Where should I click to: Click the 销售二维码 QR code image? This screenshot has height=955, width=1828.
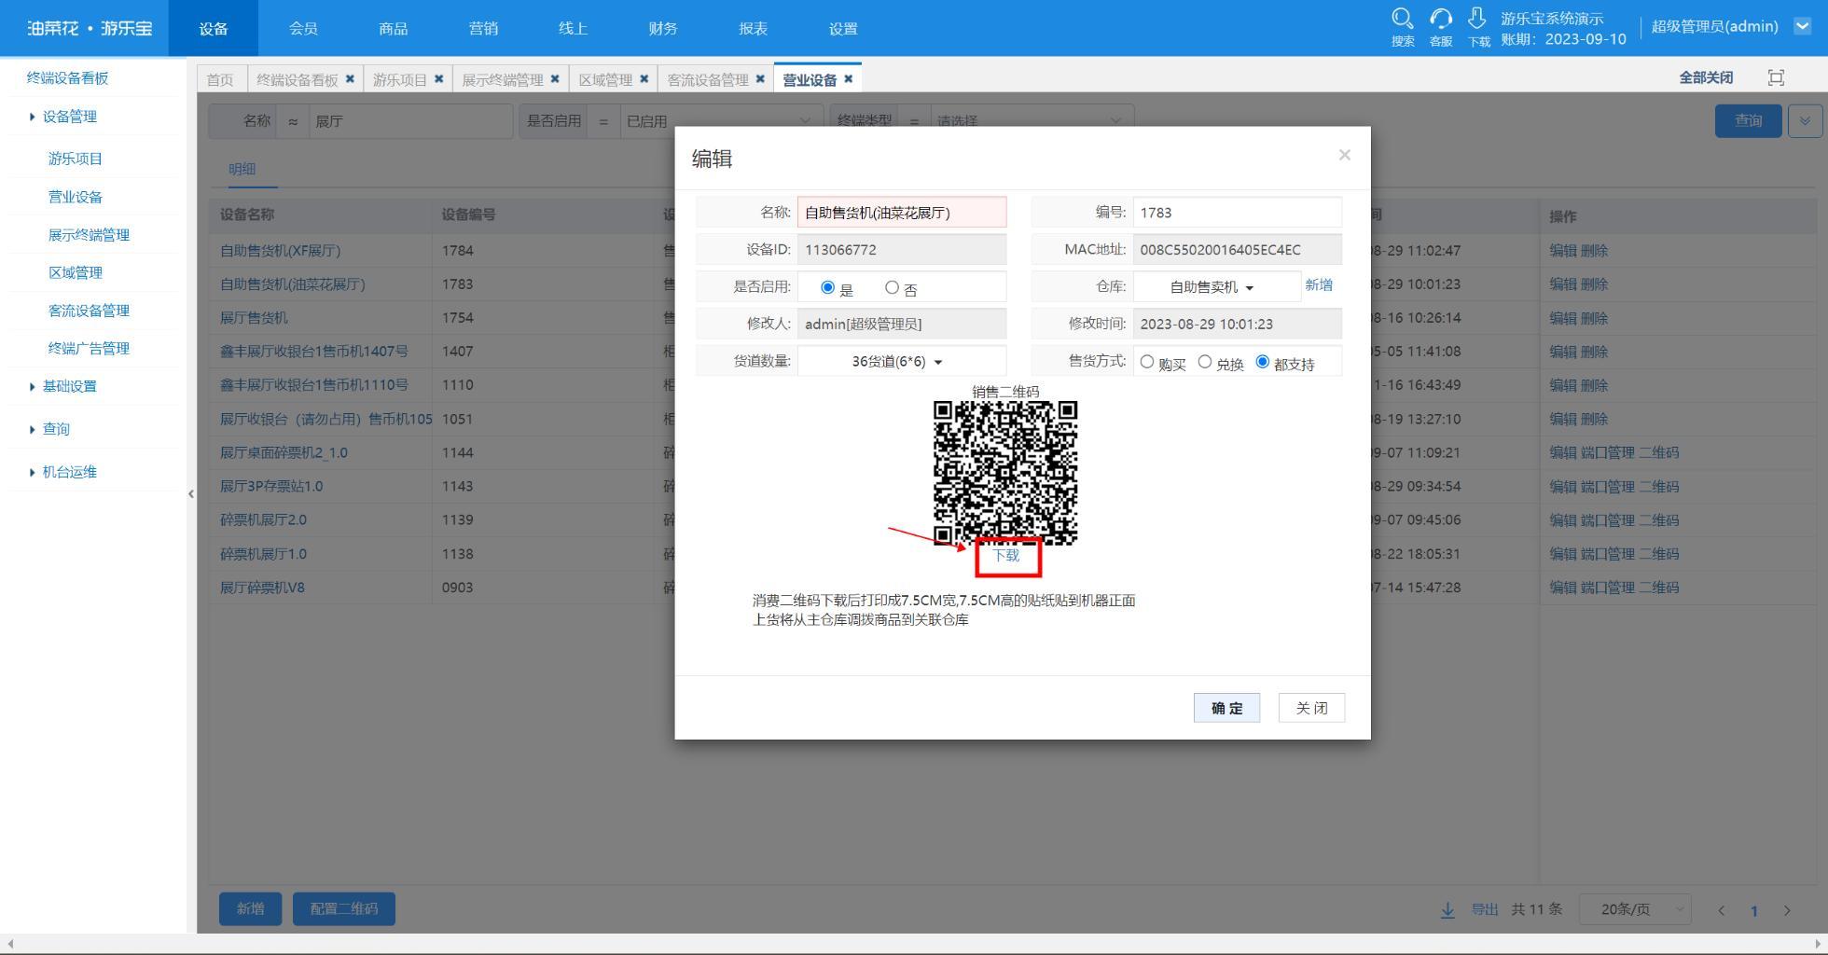(x=1005, y=473)
